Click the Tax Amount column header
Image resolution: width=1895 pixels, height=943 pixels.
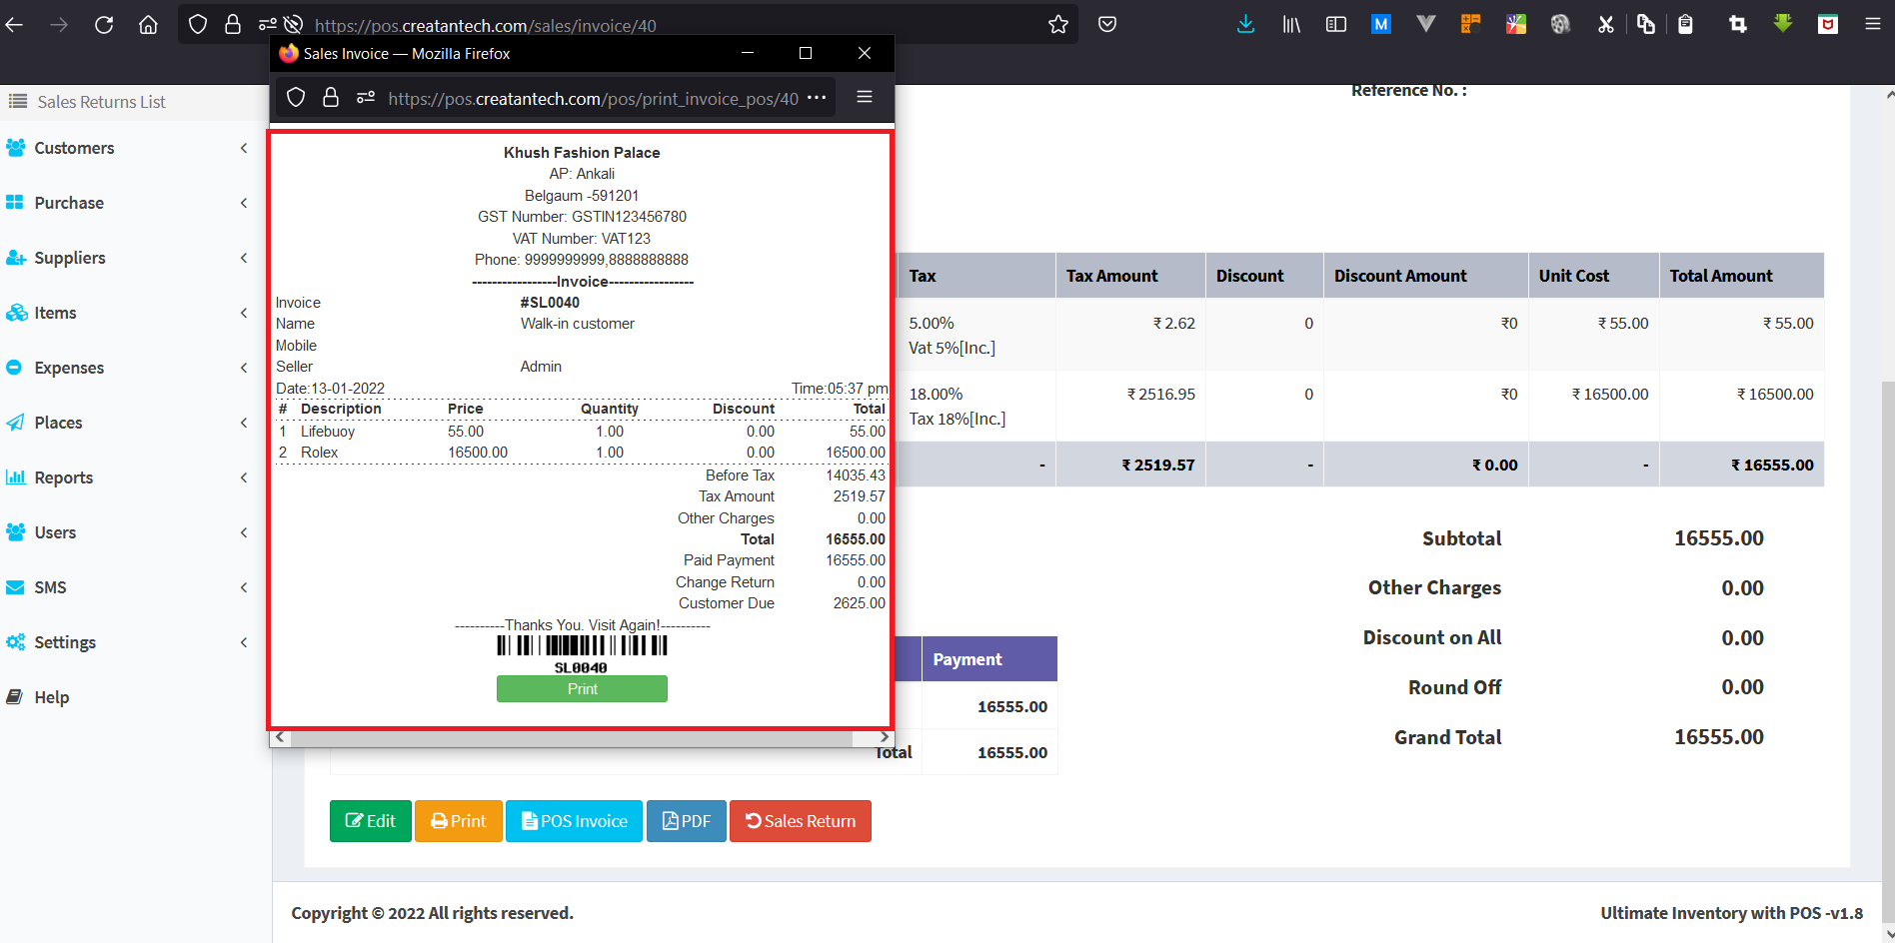[1130, 276]
